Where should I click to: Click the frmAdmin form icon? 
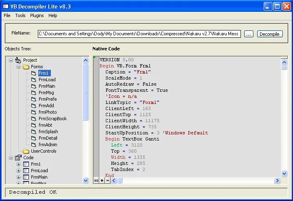click(x=34, y=145)
